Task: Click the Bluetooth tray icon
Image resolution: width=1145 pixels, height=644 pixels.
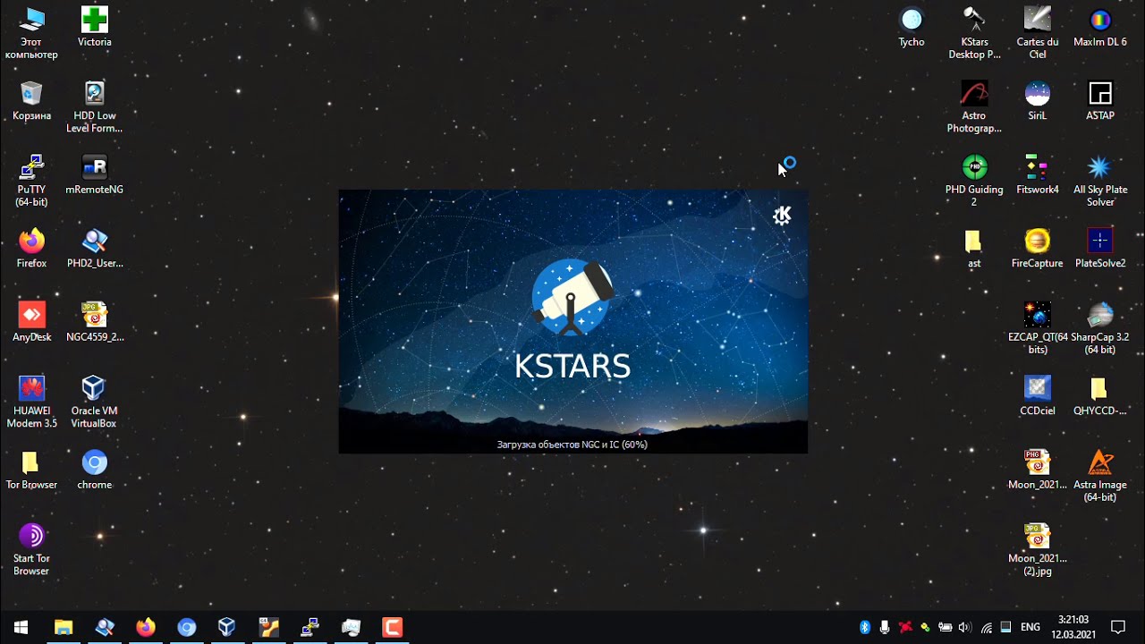Action: (865, 627)
